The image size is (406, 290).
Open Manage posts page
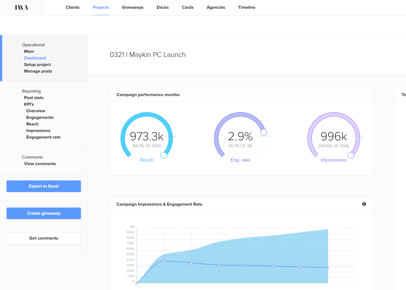pos(38,71)
